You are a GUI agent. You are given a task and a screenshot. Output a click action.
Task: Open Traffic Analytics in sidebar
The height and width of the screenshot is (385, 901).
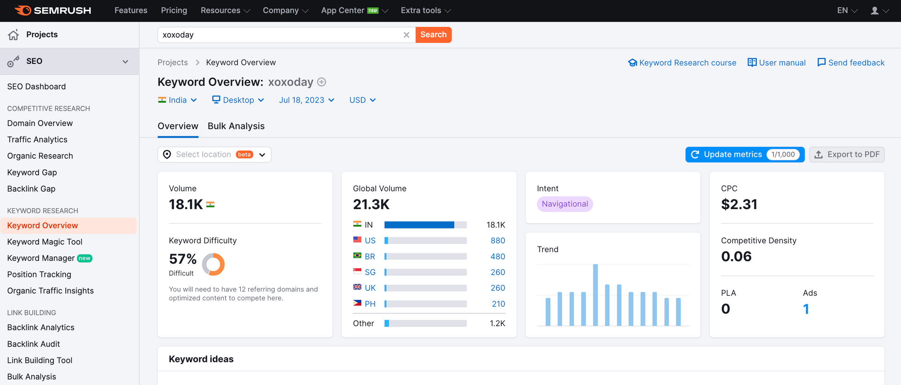coord(37,140)
